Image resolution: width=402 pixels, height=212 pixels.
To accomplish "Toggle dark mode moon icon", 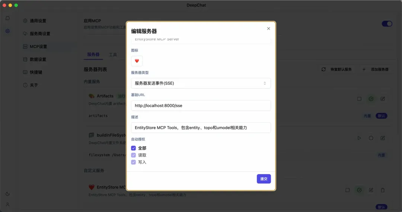I will pyautogui.click(x=8, y=194).
